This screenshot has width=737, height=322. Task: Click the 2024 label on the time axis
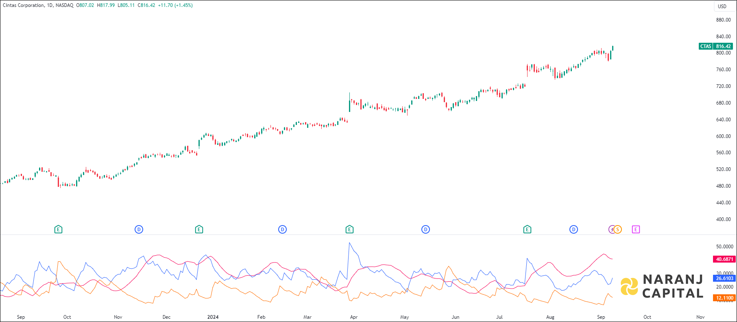point(213,317)
